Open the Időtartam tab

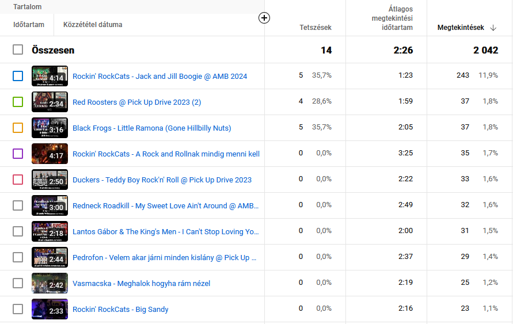tap(29, 25)
